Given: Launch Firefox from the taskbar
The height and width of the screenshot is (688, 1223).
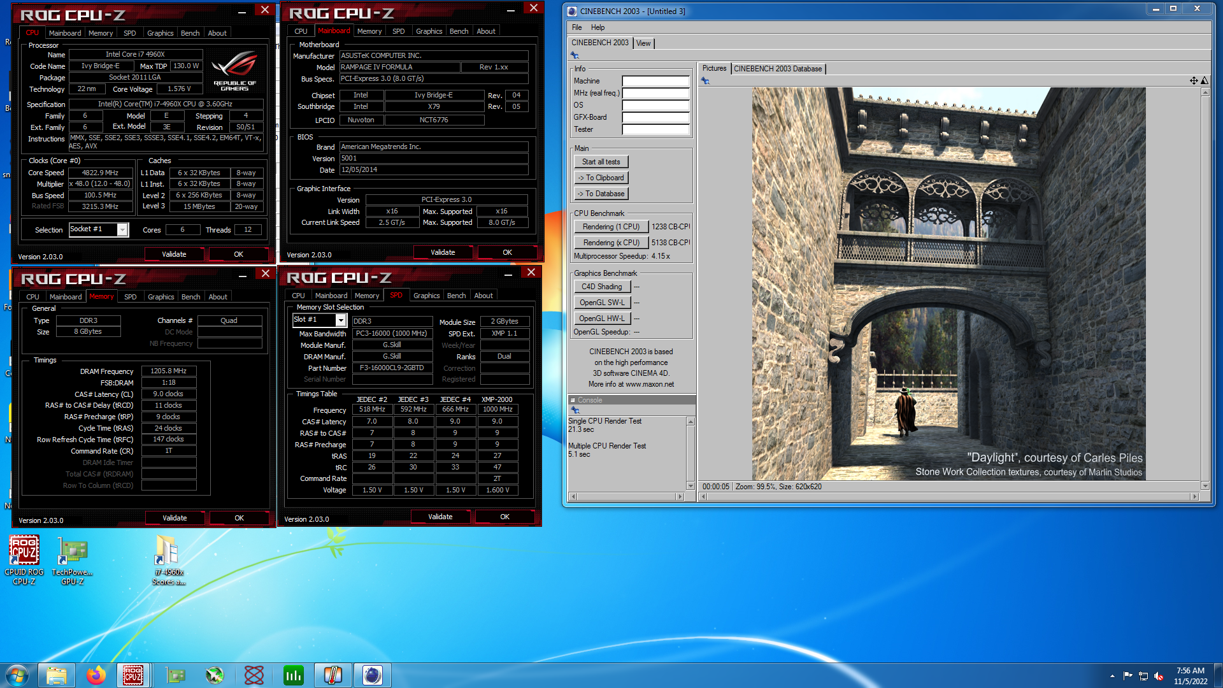Looking at the screenshot, I should [x=96, y=675].
